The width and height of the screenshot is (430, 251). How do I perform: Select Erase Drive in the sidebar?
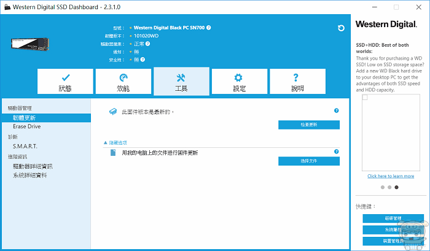(27, 126)
